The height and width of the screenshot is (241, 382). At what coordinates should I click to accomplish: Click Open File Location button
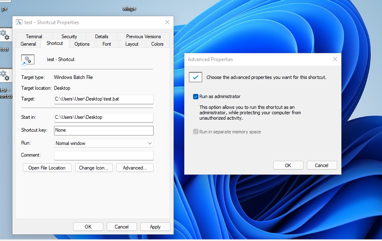coord(47,168)
